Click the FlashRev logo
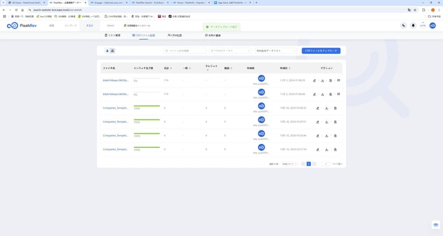This screenshot has width=443, height=236. click(x=22, y=26)
